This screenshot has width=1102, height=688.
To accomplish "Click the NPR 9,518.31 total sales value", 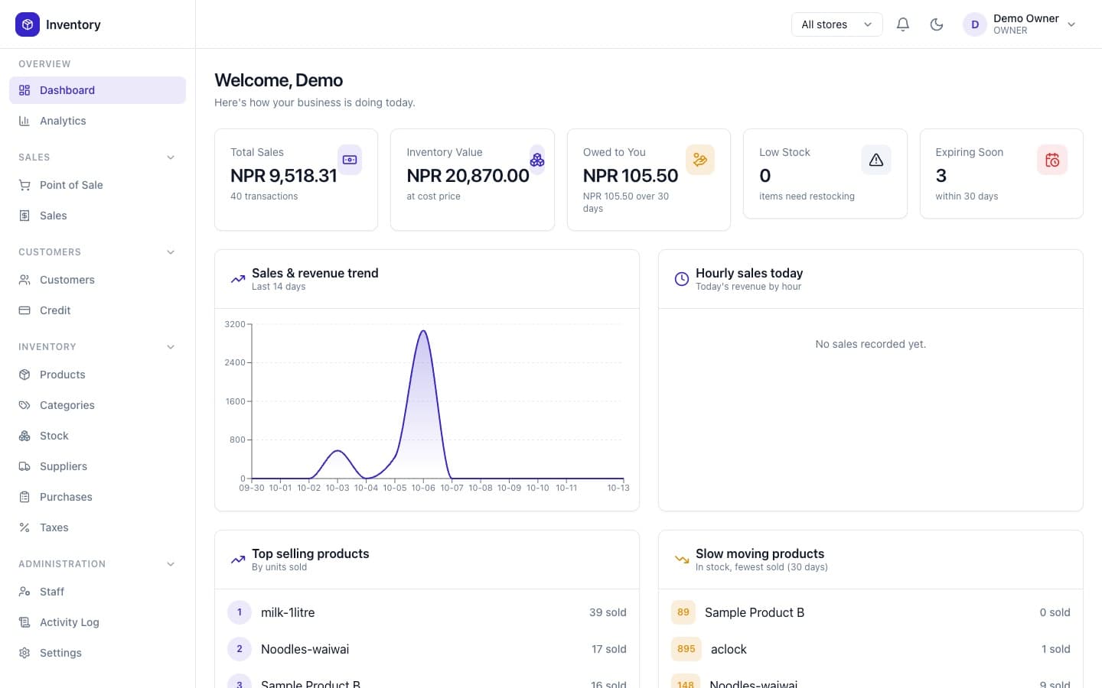I will pyautogui.click(x=284, y=176).
